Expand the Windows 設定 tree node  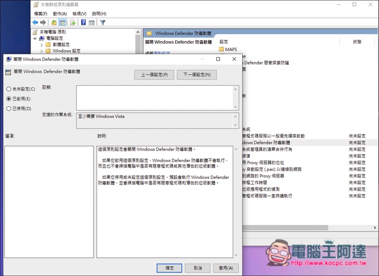pos(42,51)
